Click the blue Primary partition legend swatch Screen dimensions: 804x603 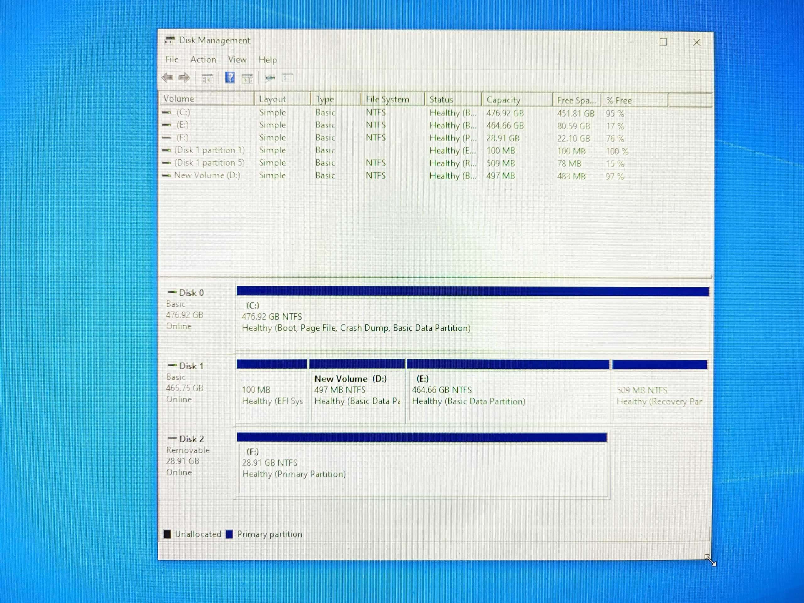click(229, 534)
